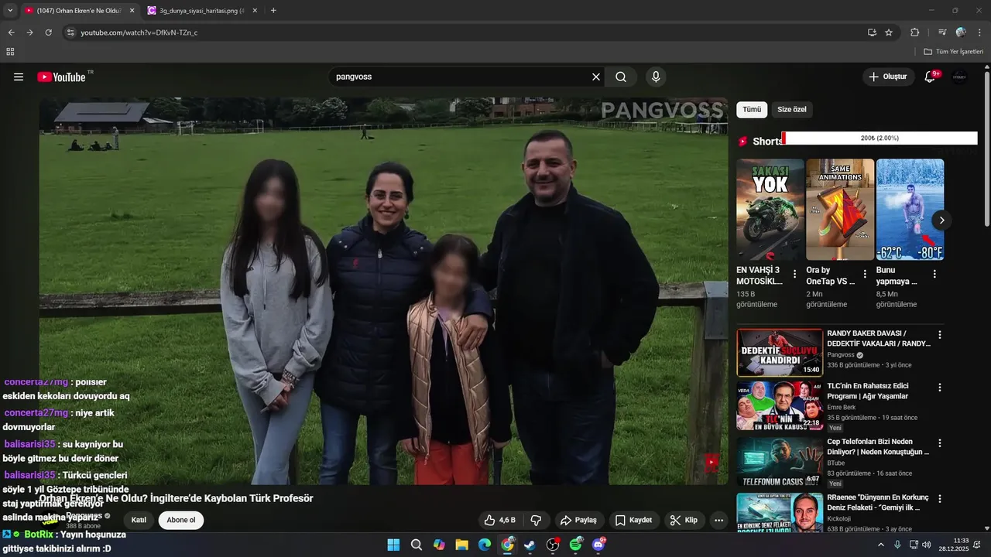Open the Chrome apps grid shortcut
The height and width of the screenshot is (557, 991).
[x=10, y=52]
